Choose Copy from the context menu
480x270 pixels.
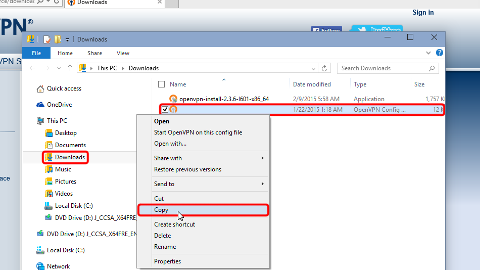point(161,210)
